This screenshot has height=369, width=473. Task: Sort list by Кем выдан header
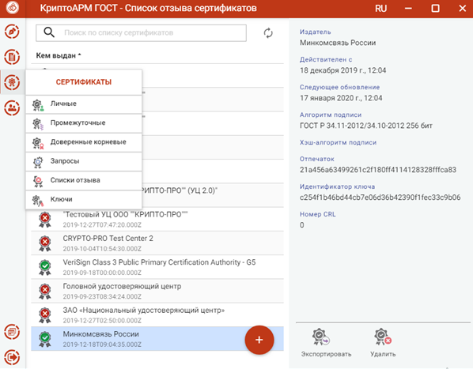pos(59,55)
